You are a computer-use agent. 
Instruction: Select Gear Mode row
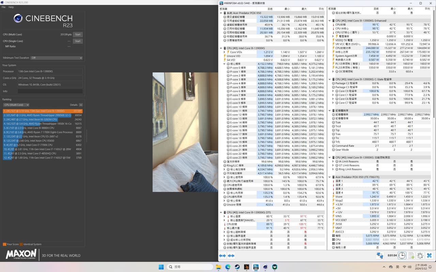point(380,150)
